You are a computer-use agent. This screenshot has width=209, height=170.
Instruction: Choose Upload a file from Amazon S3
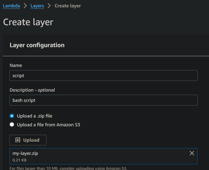[x=12, y=124]
